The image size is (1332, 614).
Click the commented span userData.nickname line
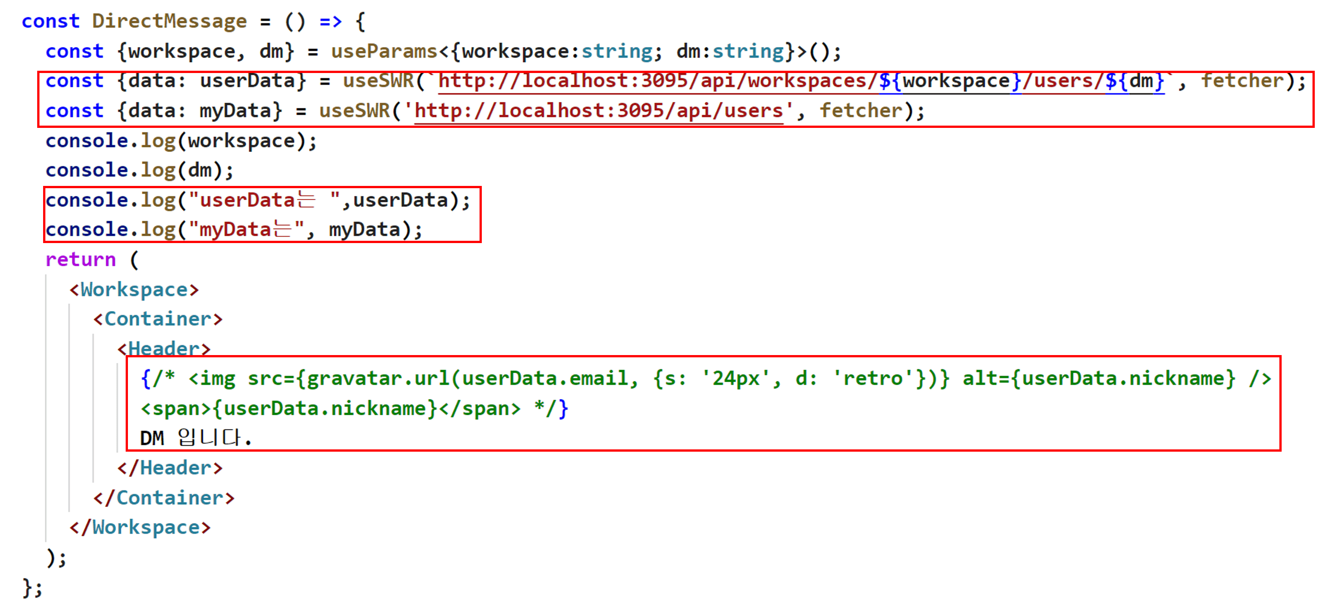coord(354,409)
